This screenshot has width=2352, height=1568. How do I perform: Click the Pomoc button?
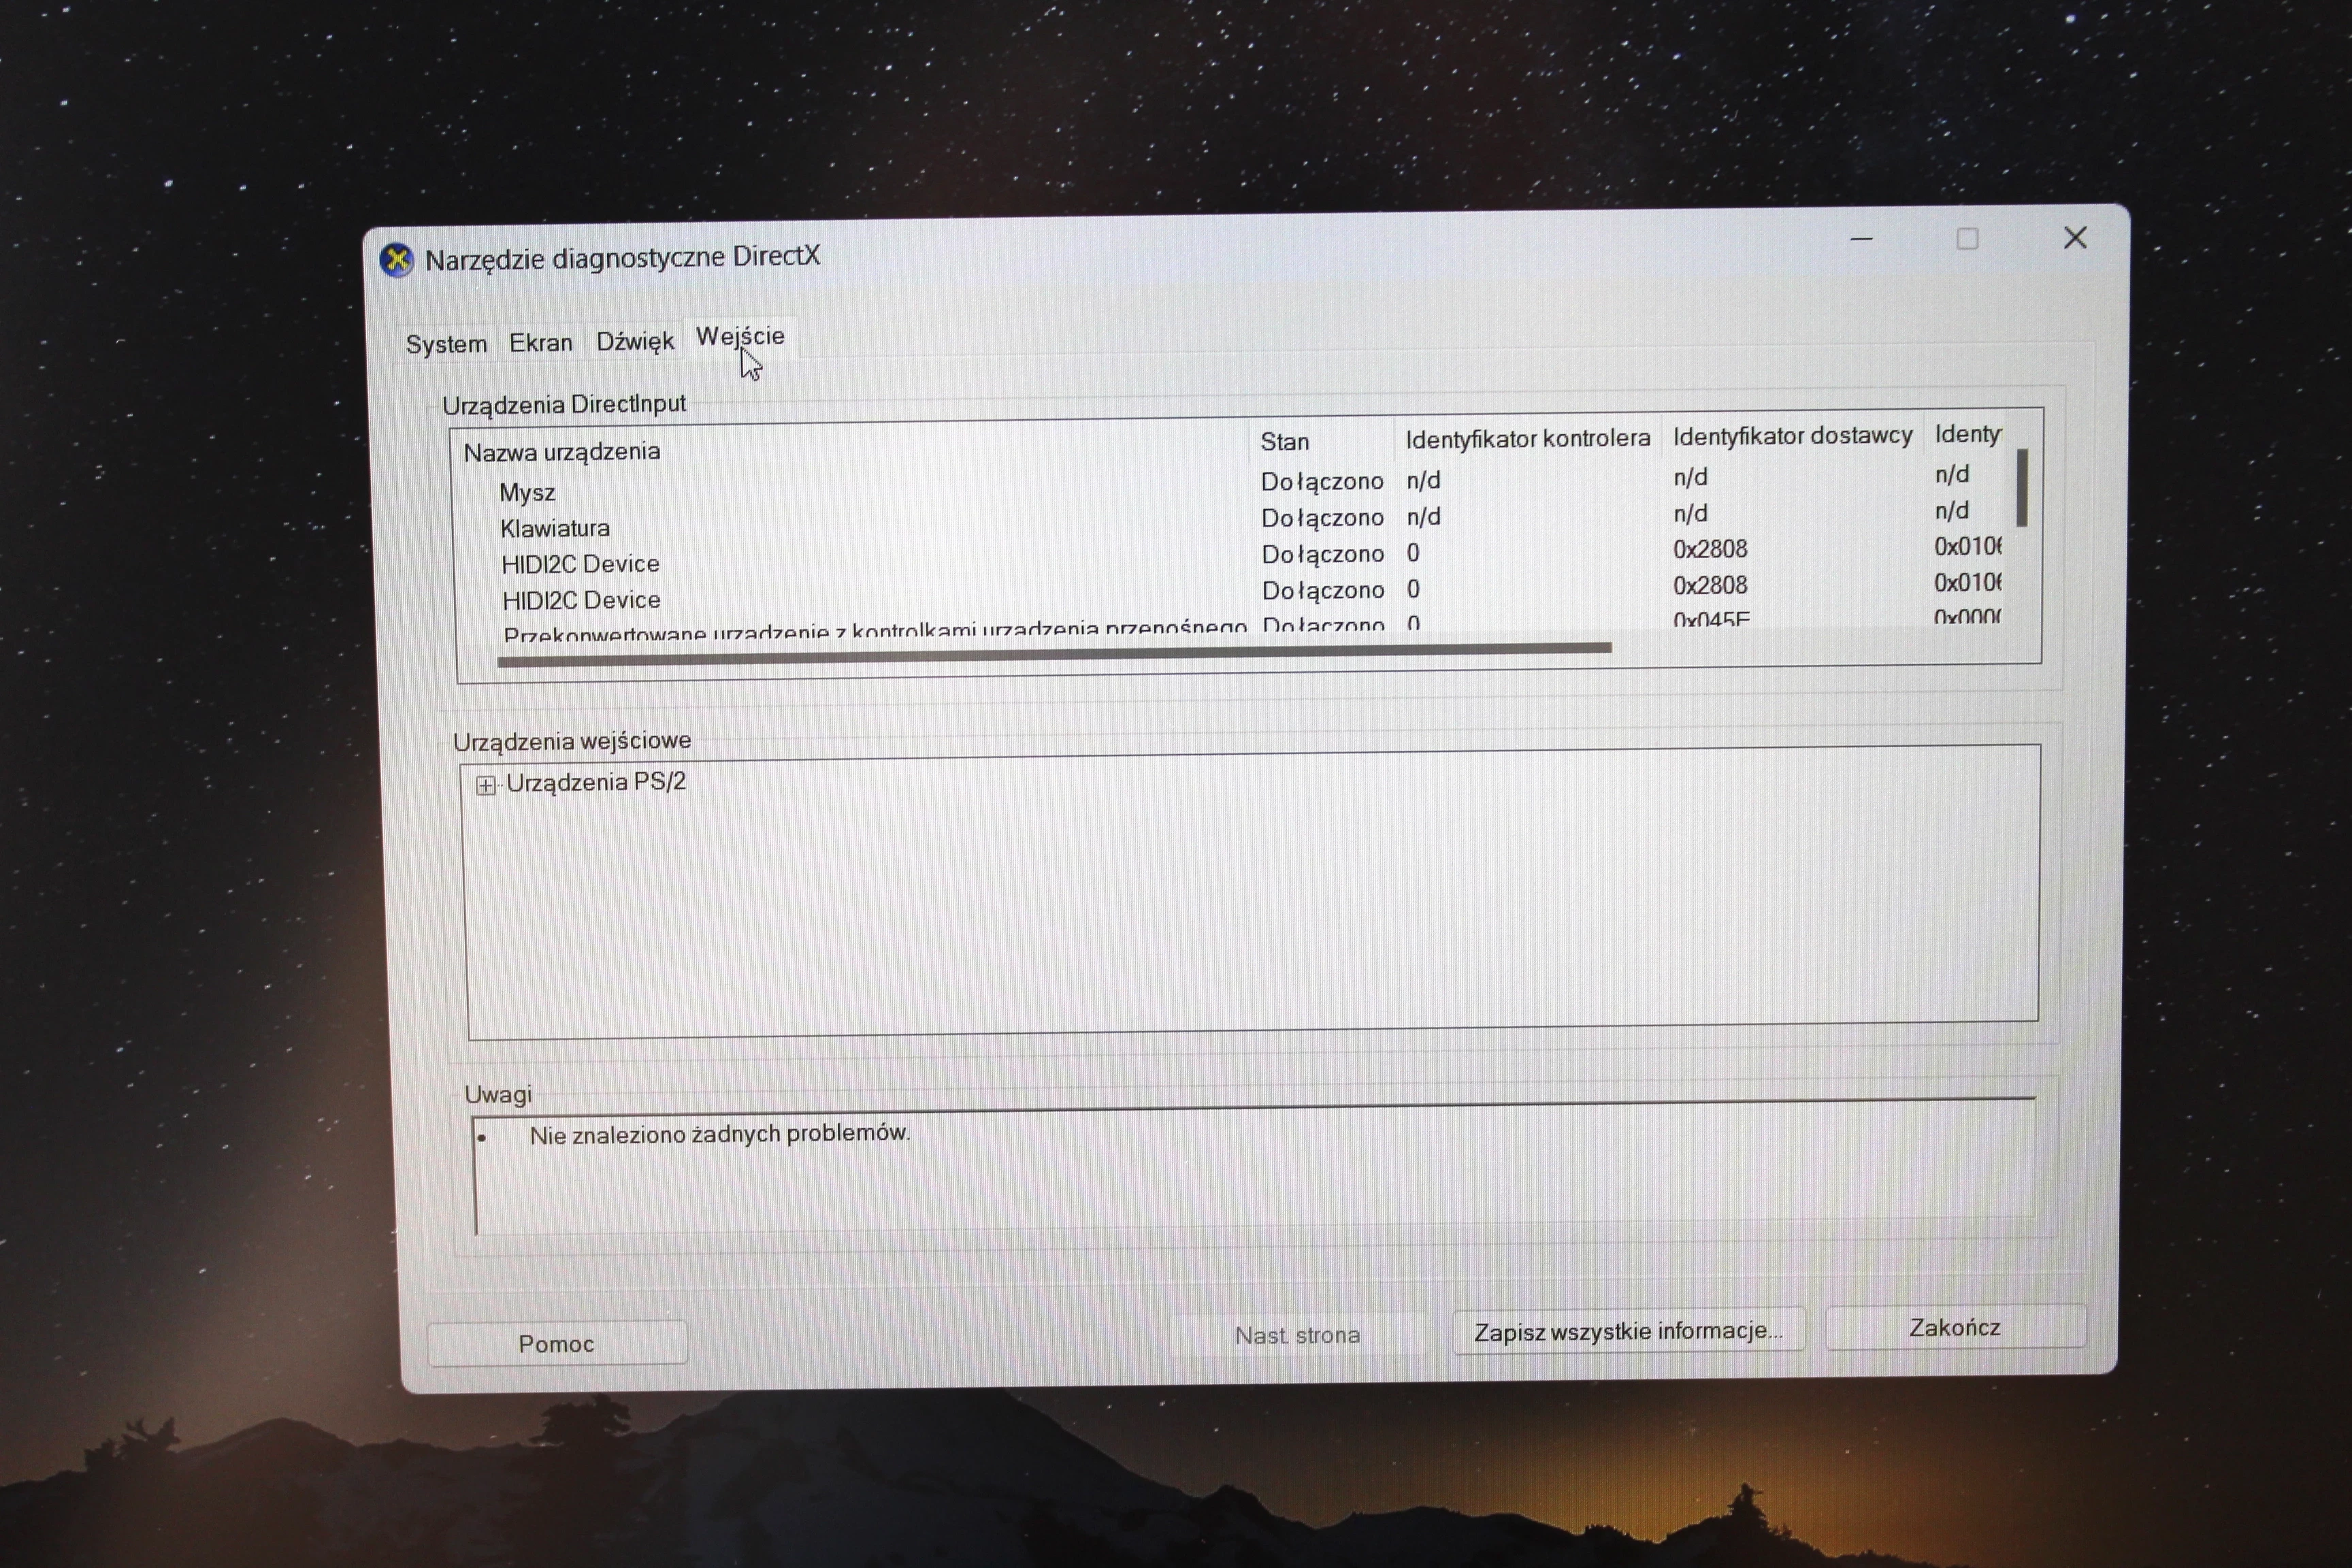557,1343
